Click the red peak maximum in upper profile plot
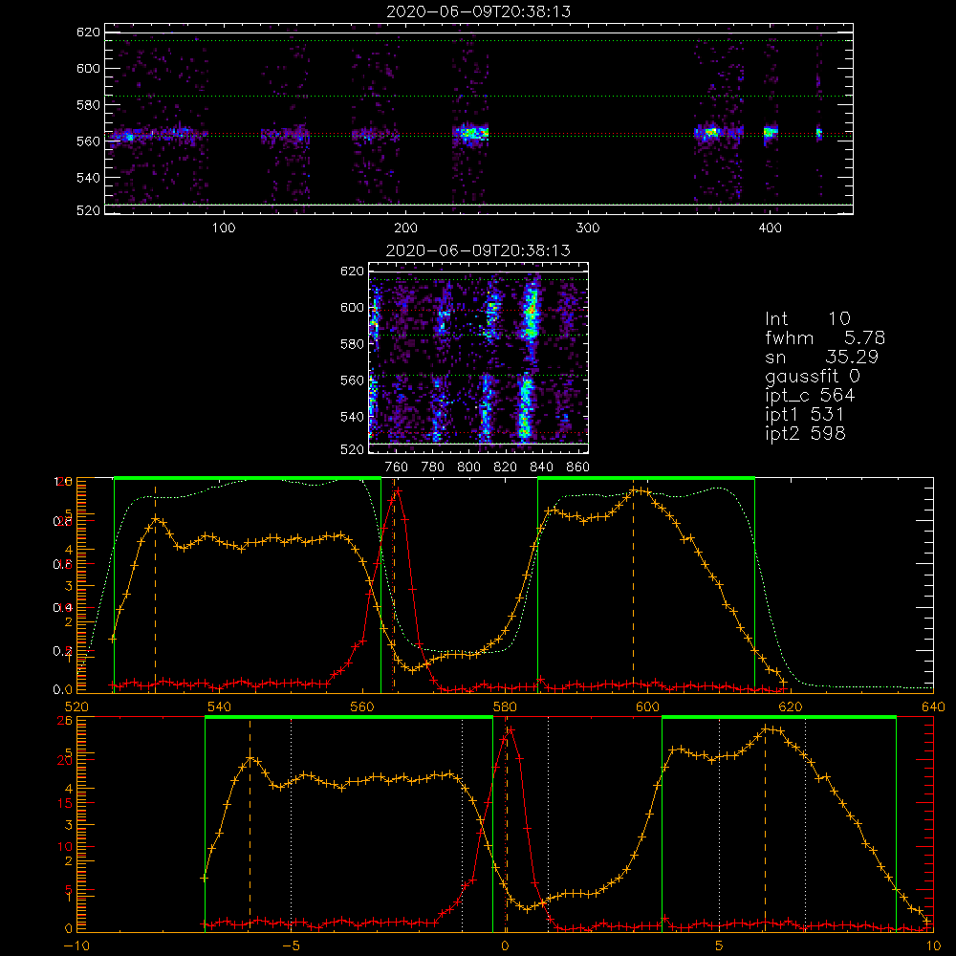This screenshot has width=956, height=956. [398, 490]
